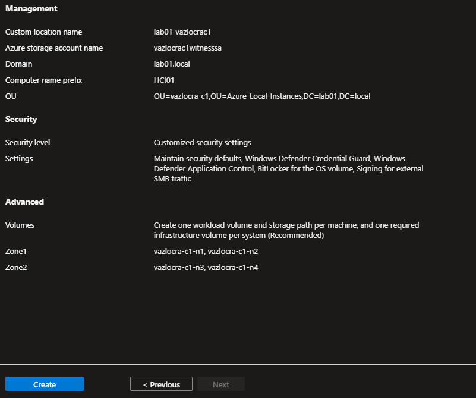The width and height of the screenshot is (476, 398).
Task: Select the Customized security settings value
Action: [202, 143]
